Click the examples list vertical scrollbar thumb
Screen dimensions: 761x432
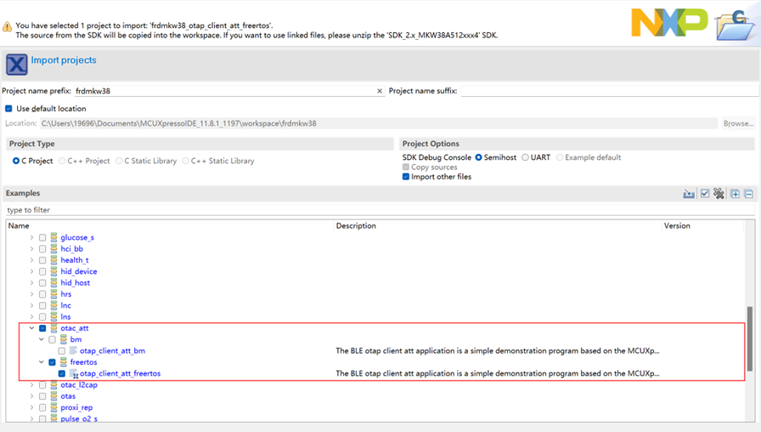click(750, 338)
